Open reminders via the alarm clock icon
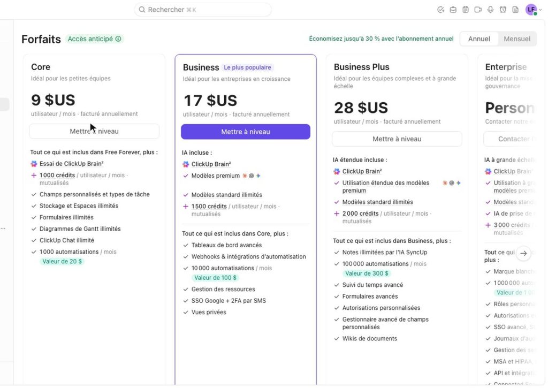This screenshot has width=548, height=388. (x=503, y=10)
